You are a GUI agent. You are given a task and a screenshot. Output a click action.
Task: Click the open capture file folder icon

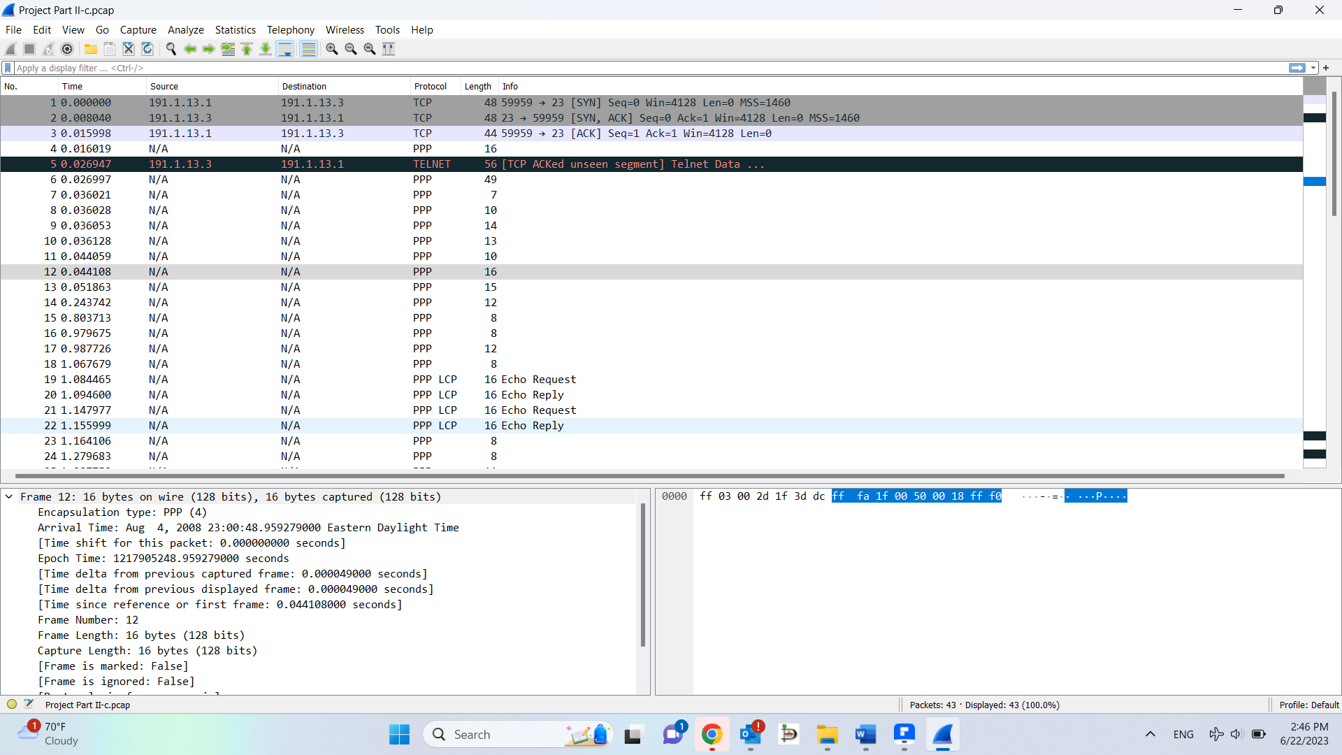pyautogui.click(x=91, y=49)
